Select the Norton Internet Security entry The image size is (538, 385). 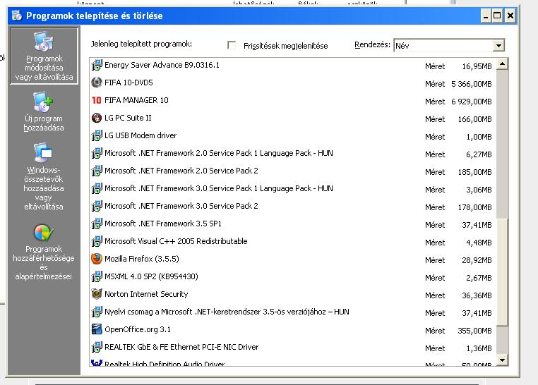click(292, 295)
